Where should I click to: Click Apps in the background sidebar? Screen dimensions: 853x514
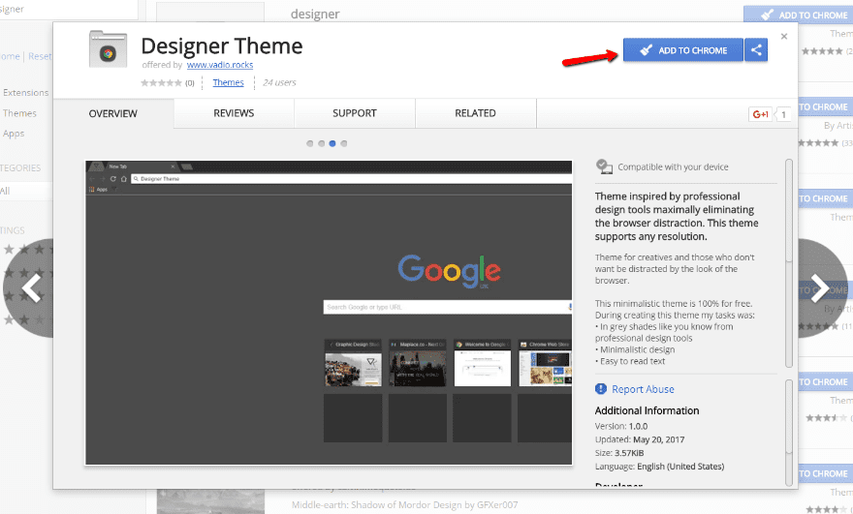(14, 134)
